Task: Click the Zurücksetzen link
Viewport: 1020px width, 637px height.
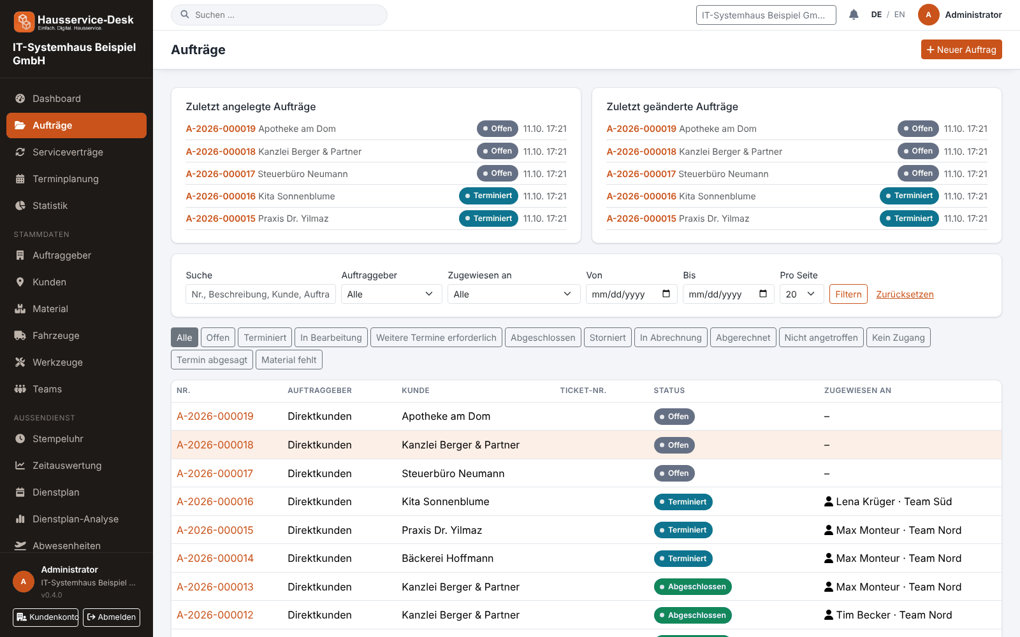Action: pos(905,294)
